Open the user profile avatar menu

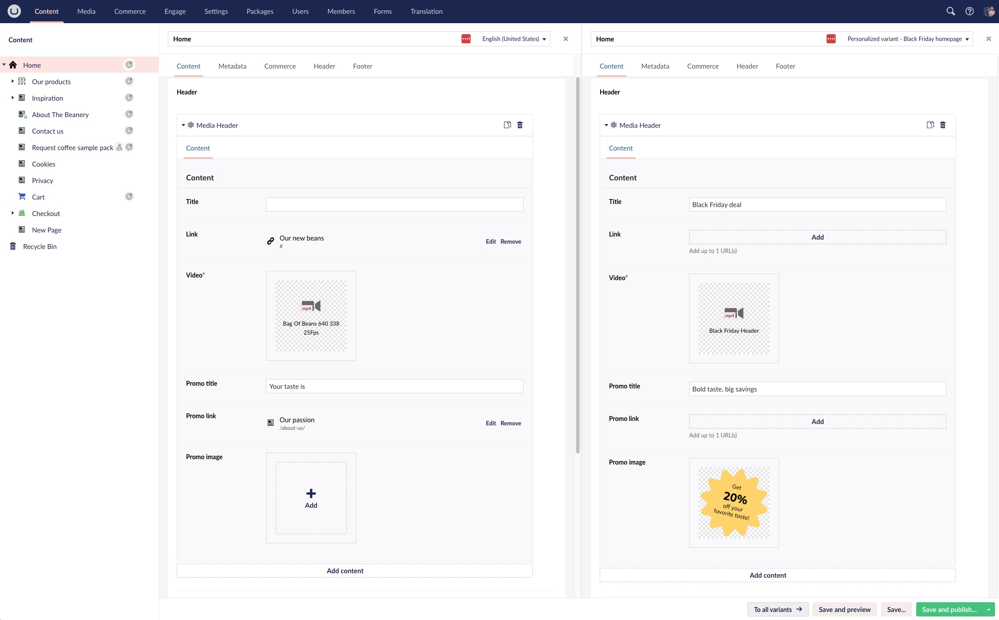(x=989, y=11)
